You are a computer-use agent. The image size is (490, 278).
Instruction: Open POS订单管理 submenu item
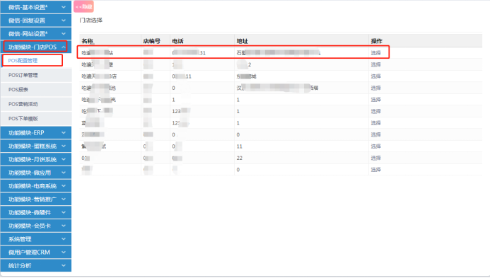(x=23, y=75)
